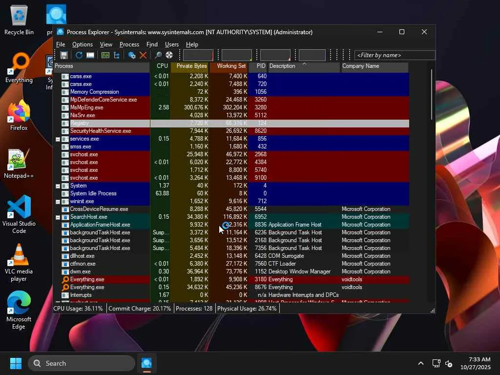Open the Windows Start button
The image size is (500, 375).
(x=16, y=363)
